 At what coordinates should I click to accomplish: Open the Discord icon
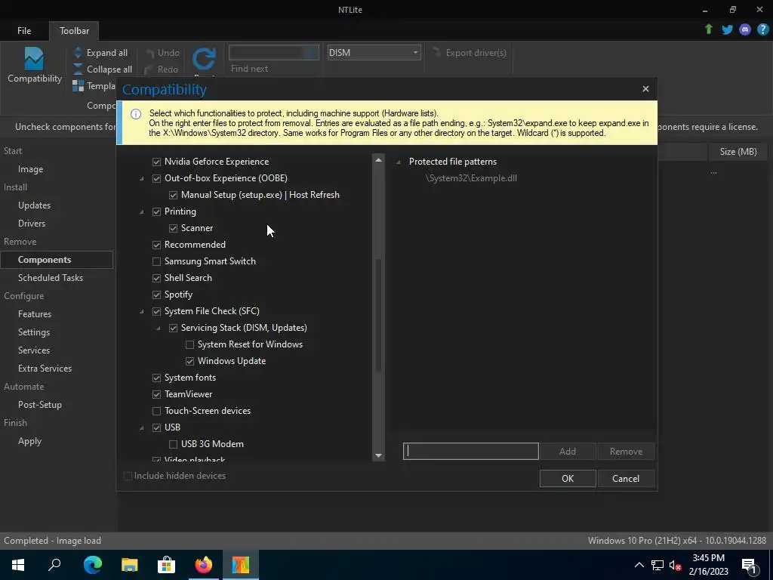tap(745, 29)
